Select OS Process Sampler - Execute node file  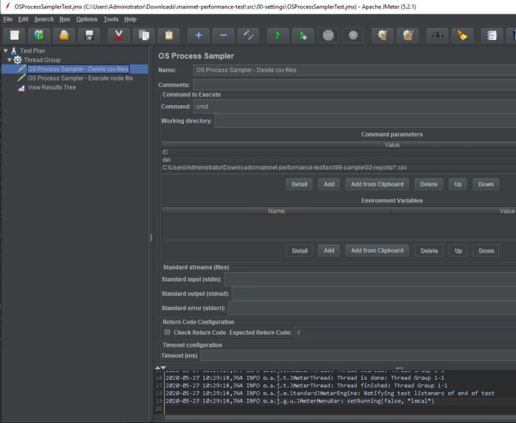[80, 78]
